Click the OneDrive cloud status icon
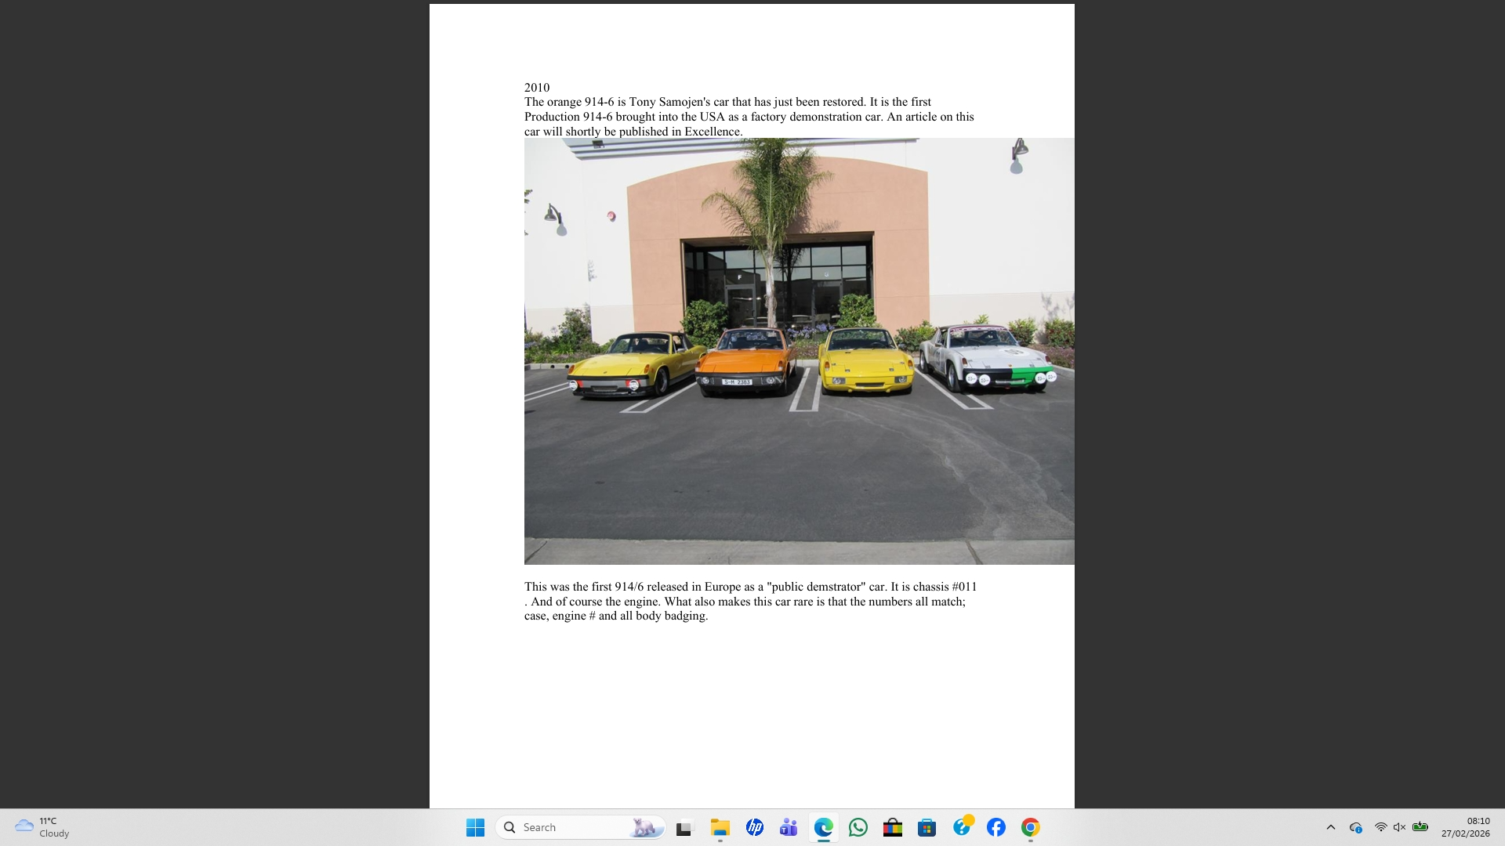 tap(1355, 827)
